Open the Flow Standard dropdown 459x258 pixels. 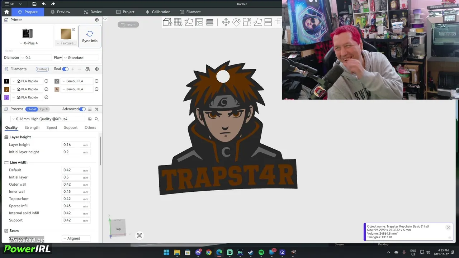(x=80, y=58)
